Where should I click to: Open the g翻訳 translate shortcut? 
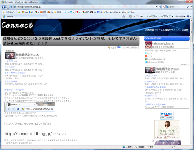click(86, 12)
